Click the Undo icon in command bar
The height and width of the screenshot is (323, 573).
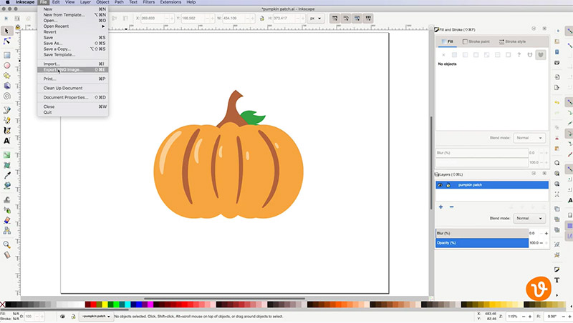pyautogui.click(x=557, y=102)
